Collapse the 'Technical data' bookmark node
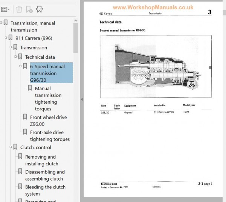The width and height of the screenshot is (226, 202). [15, 57]
